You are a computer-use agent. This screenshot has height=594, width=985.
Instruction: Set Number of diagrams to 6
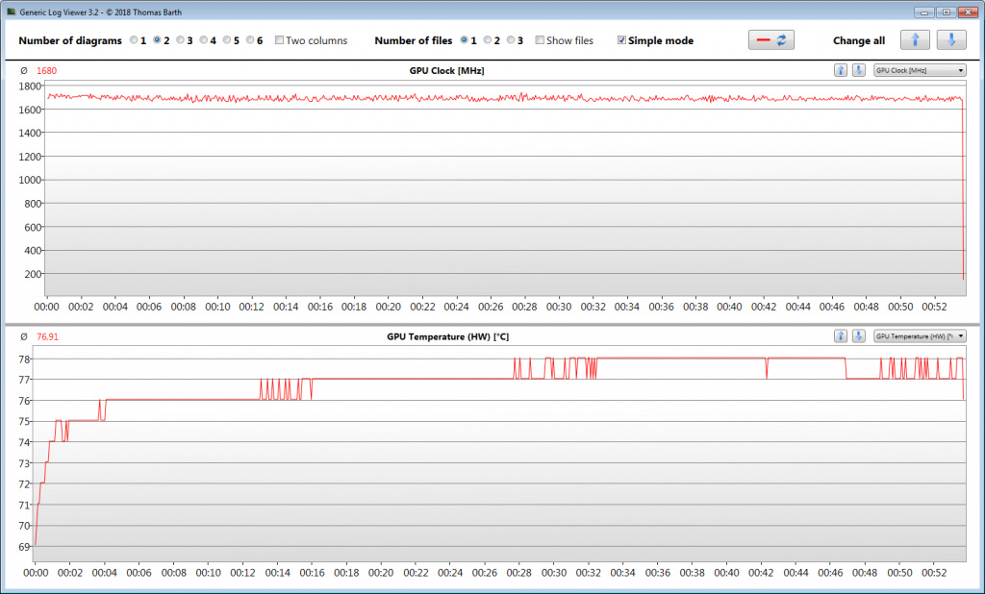(x=249, y=40)
